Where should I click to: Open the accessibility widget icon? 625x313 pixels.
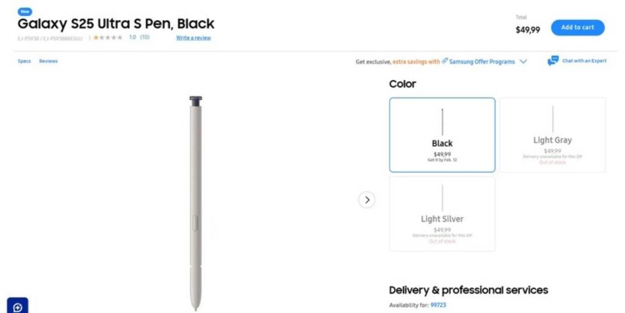point(17,307)
